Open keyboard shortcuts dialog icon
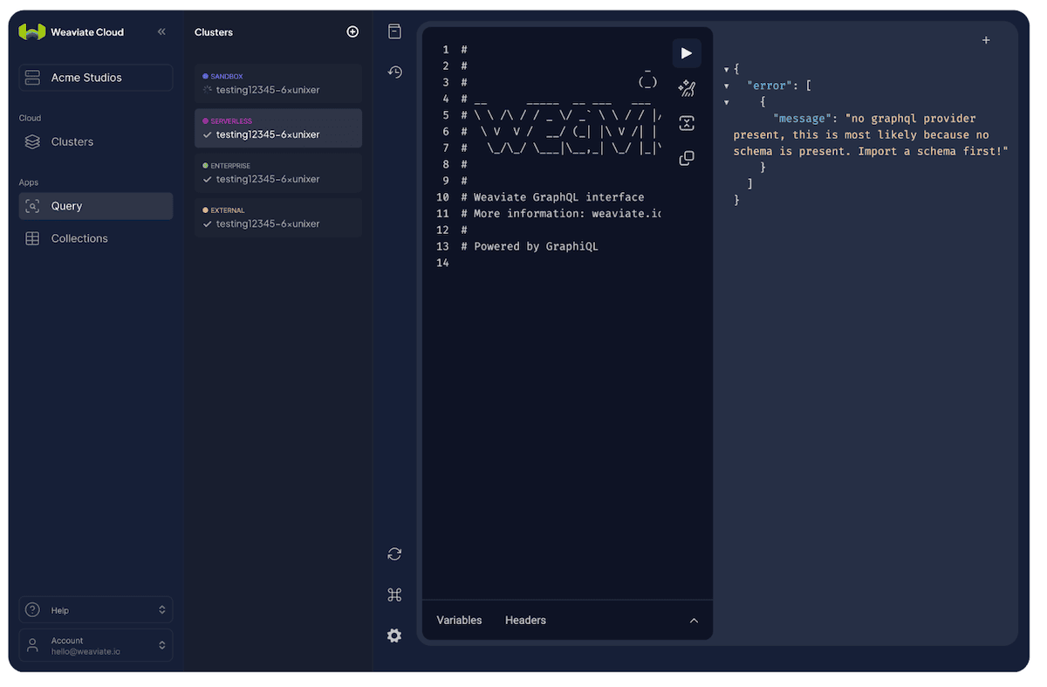Image resolution: width=1047 pixels, height=687 pixels. (394, 595)
